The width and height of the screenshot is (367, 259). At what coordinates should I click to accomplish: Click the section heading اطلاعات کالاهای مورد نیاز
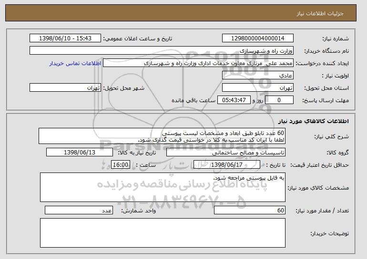tap(314, 121)
